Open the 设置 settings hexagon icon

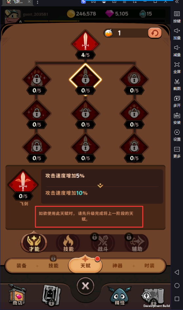tap(177, 135)
